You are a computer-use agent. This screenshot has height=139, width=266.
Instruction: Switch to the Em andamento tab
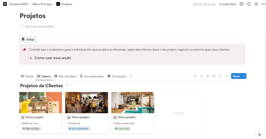[92, 76]
